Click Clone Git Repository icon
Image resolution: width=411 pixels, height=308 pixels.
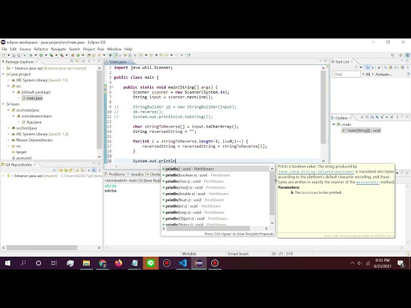[x=66, y=170]
